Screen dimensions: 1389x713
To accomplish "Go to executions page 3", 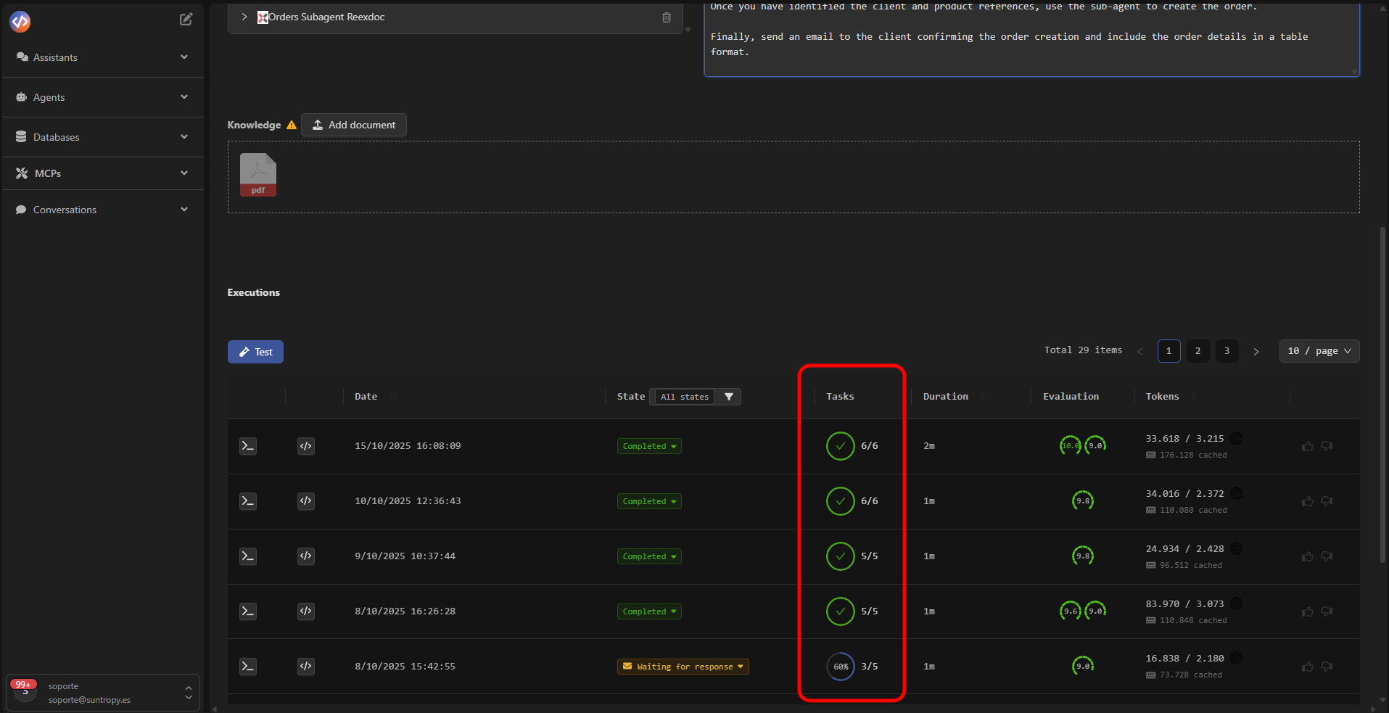I will (x=1227, y=351).
